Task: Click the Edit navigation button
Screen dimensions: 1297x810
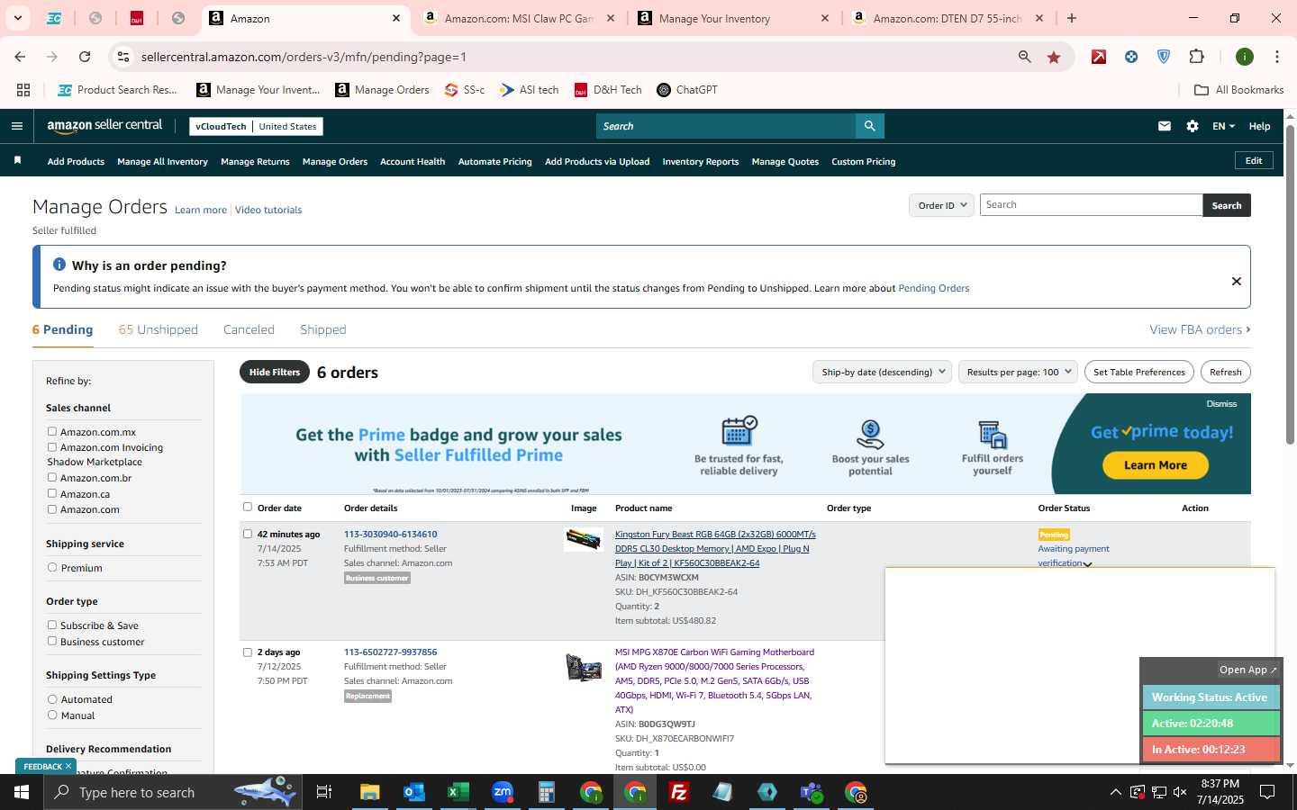Action: point(1254,160)
